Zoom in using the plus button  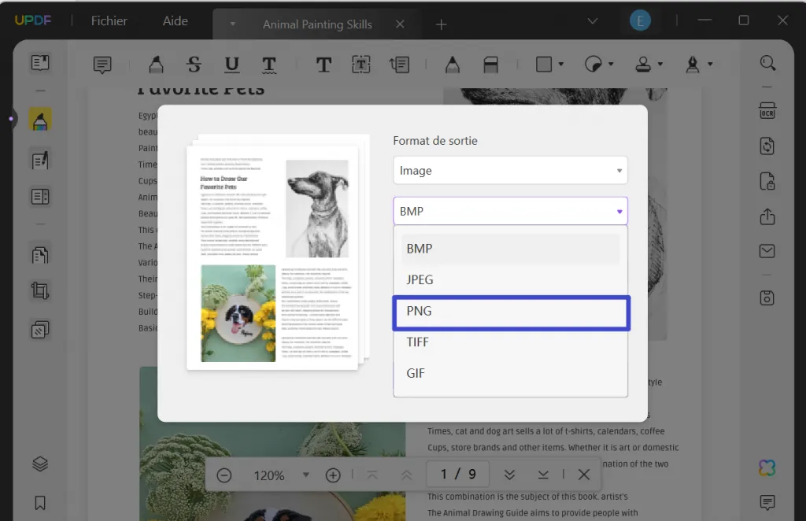click(x=333, y=475)
